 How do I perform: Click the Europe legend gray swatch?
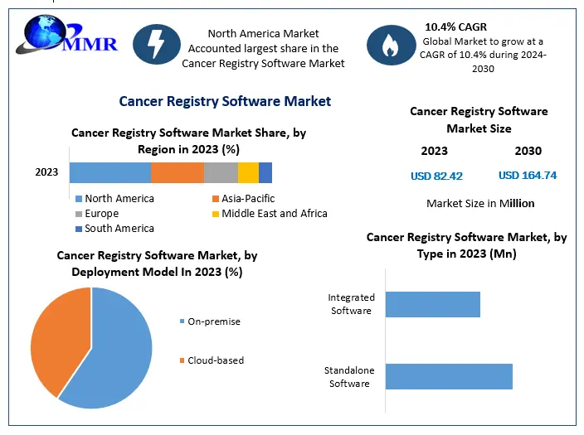79,214
